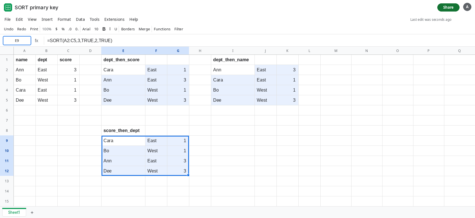475x218 pixels.
Task: Select row 9 header
Action: coord(7,141)
